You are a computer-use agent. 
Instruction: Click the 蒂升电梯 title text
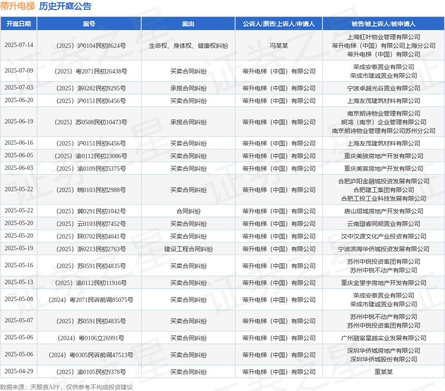(17, 6)
